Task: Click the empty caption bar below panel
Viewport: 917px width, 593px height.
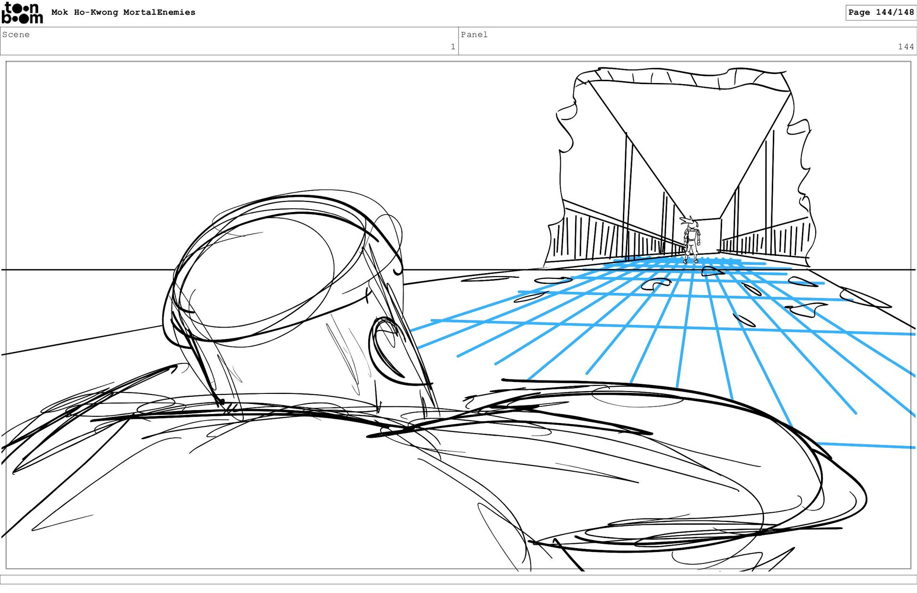Action: click(x=458, y=579)
